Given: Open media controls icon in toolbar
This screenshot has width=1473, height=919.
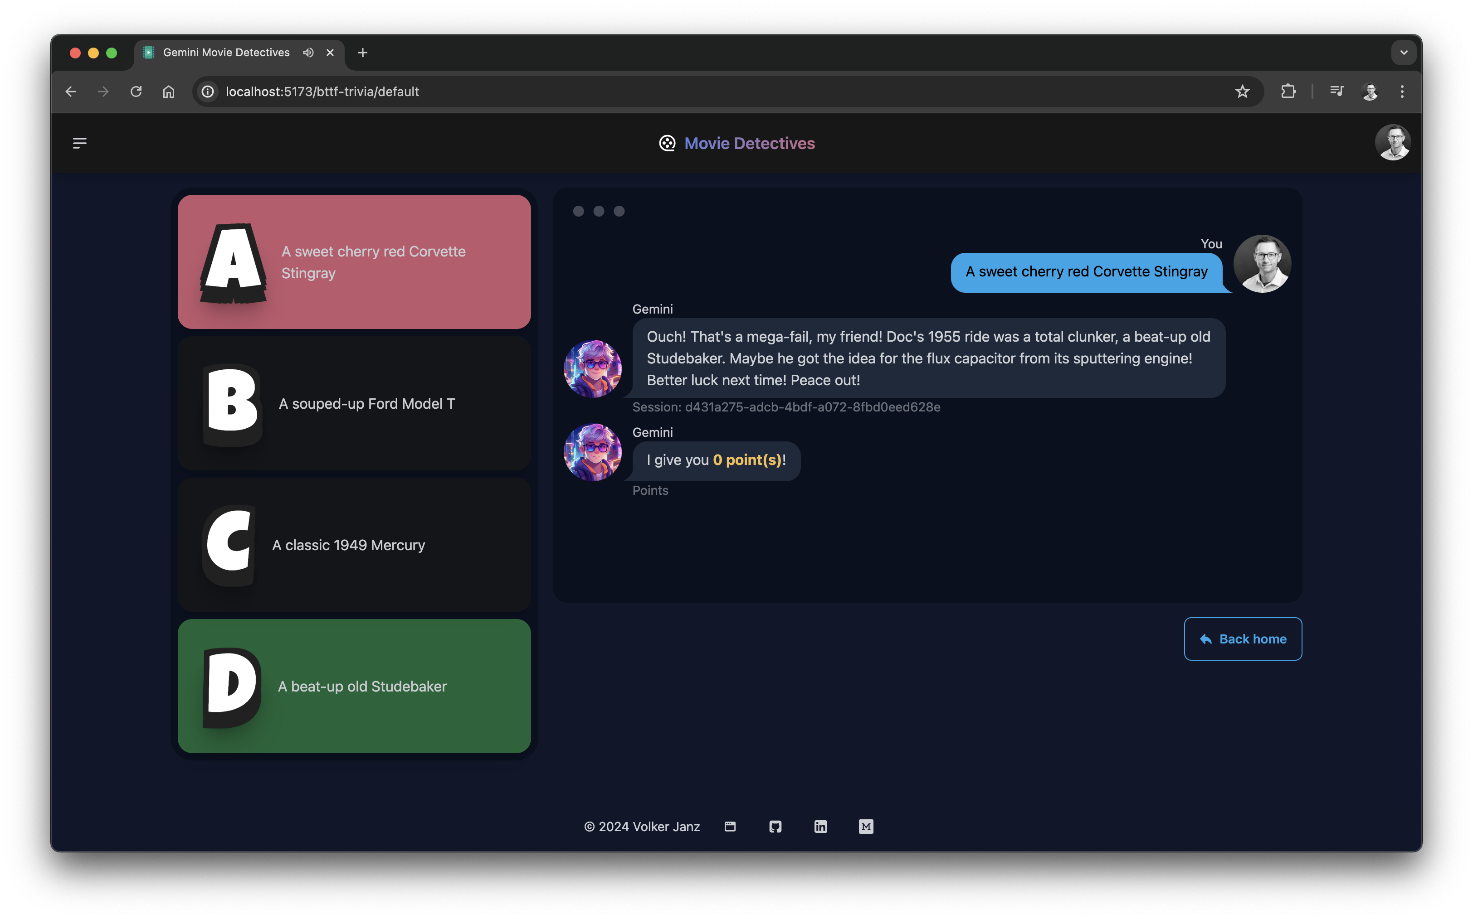Looking at the screenshot, I should [x=1336, y=92].
